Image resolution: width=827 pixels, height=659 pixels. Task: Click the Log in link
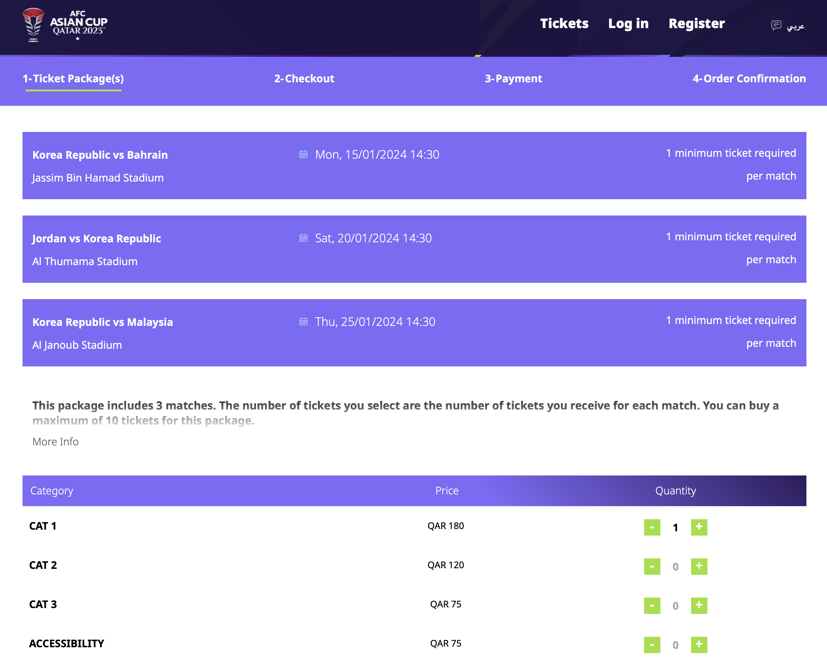[x=628, y=24]
